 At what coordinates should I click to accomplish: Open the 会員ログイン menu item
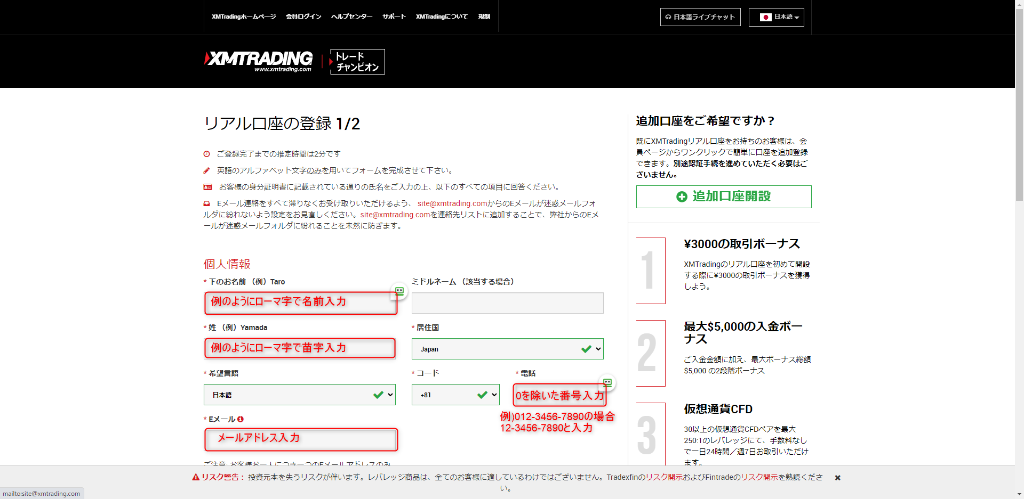pyautogui.click(x=303, y=17)
